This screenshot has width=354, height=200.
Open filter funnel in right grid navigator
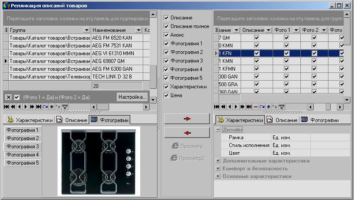[x=282, y=107]
